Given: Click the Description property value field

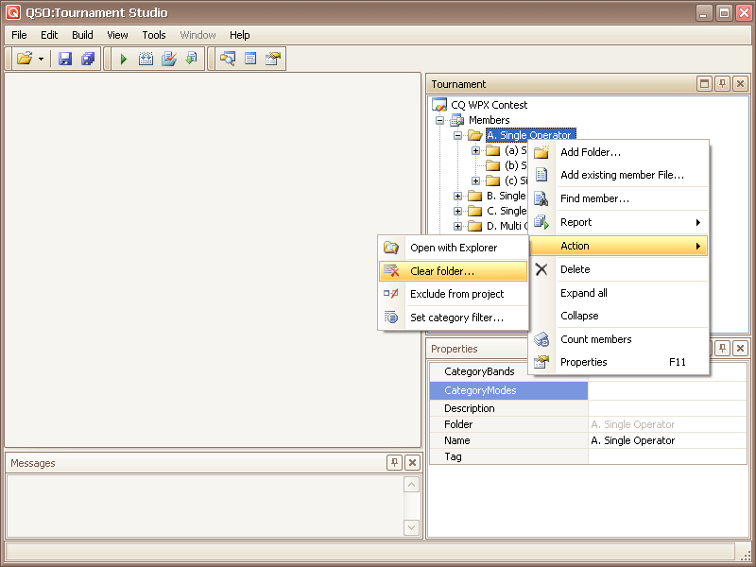Looking at the screenshot, I should pyautogui.click(x=668, y=408).
